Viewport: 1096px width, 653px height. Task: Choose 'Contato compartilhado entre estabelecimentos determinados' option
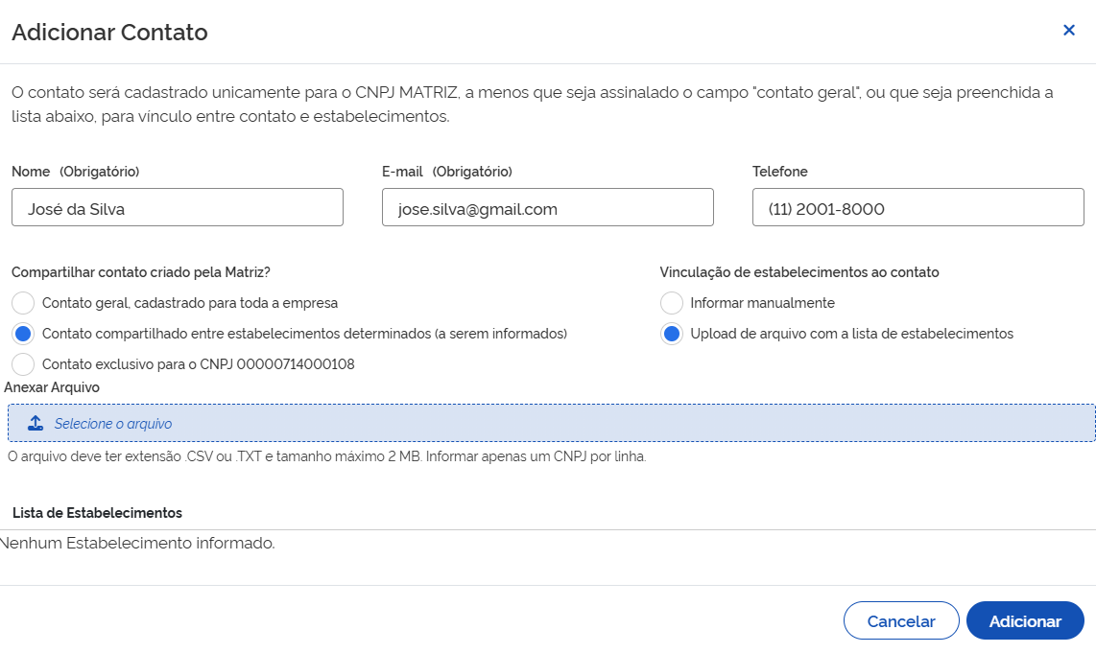tap(24, 334)
